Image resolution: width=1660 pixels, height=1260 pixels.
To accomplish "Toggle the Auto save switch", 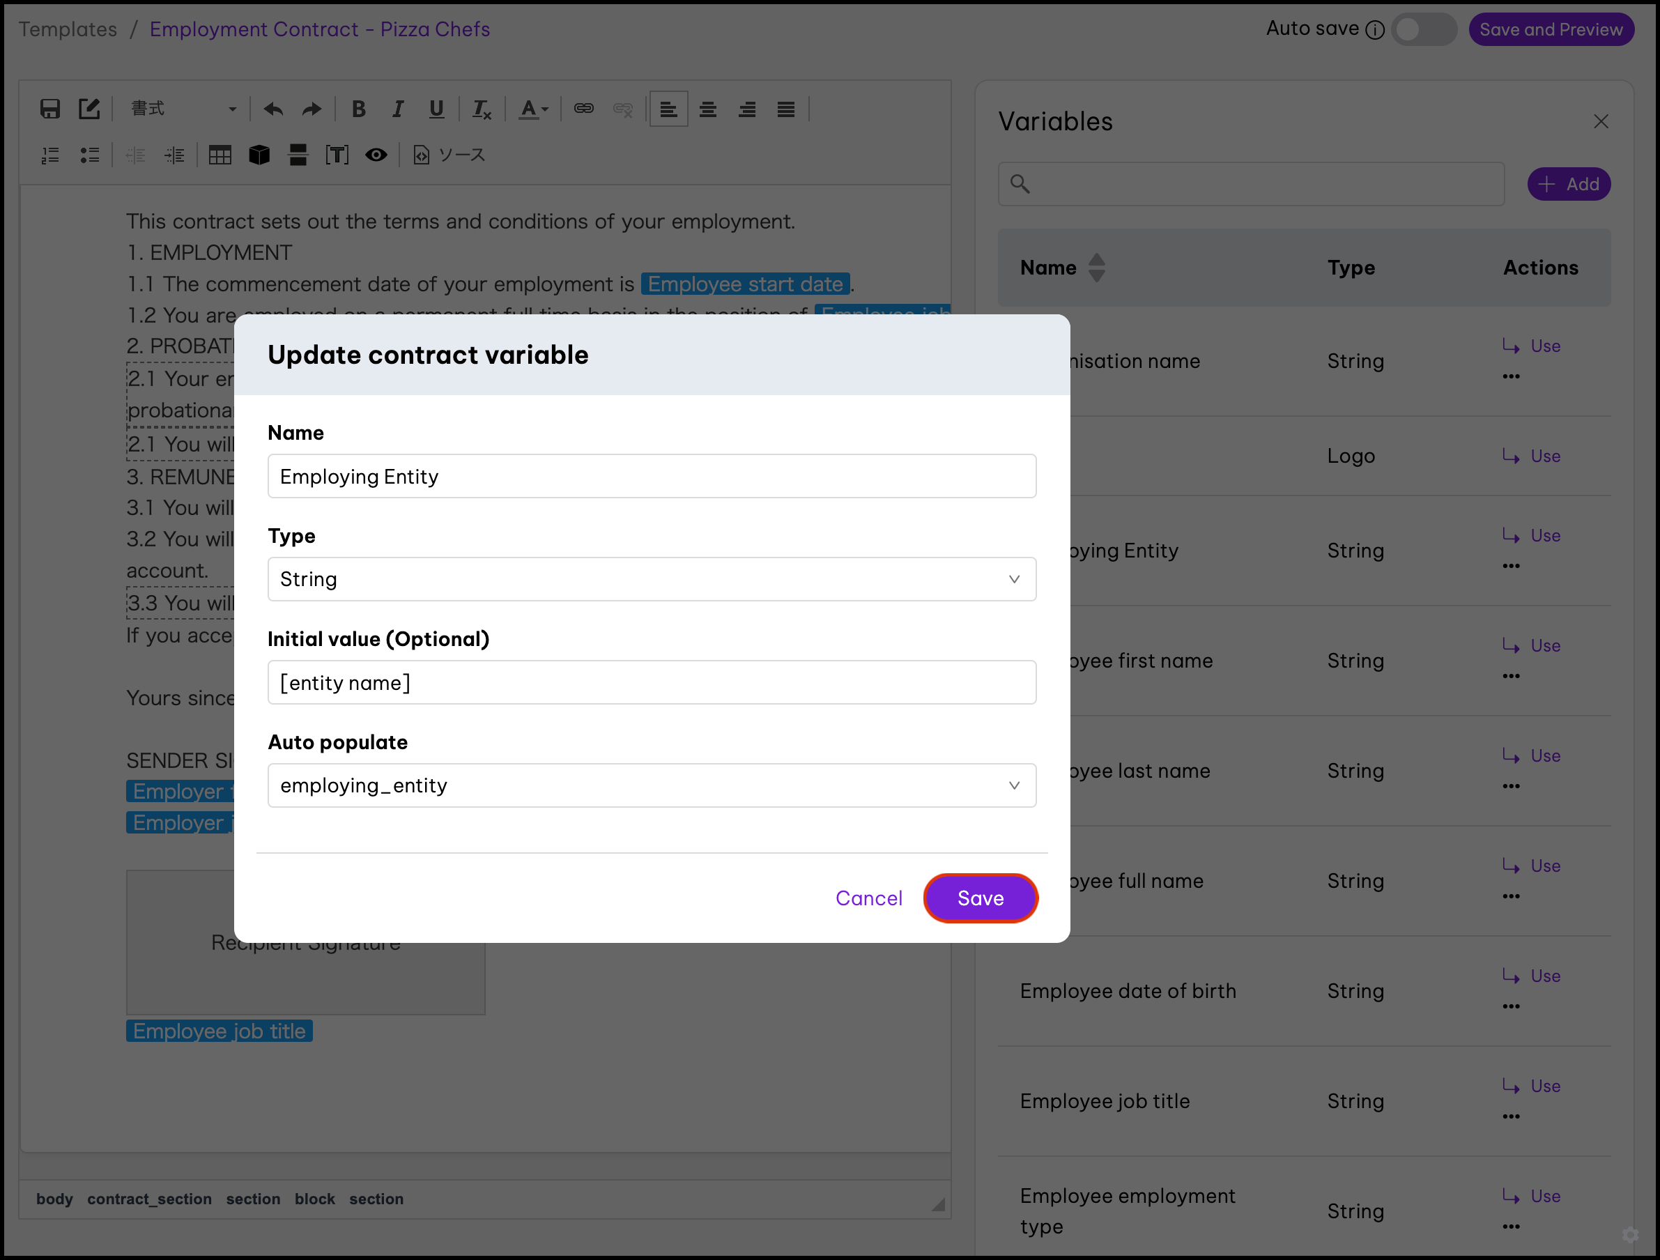I will coord(1423,29).
